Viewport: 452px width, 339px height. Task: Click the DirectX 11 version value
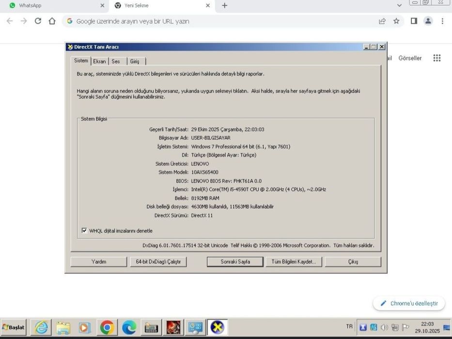point(202,216)
